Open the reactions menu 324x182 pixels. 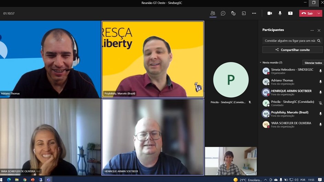tap(233, 13)
